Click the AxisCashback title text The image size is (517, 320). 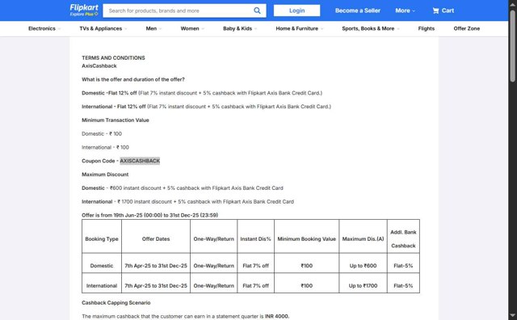99,66
